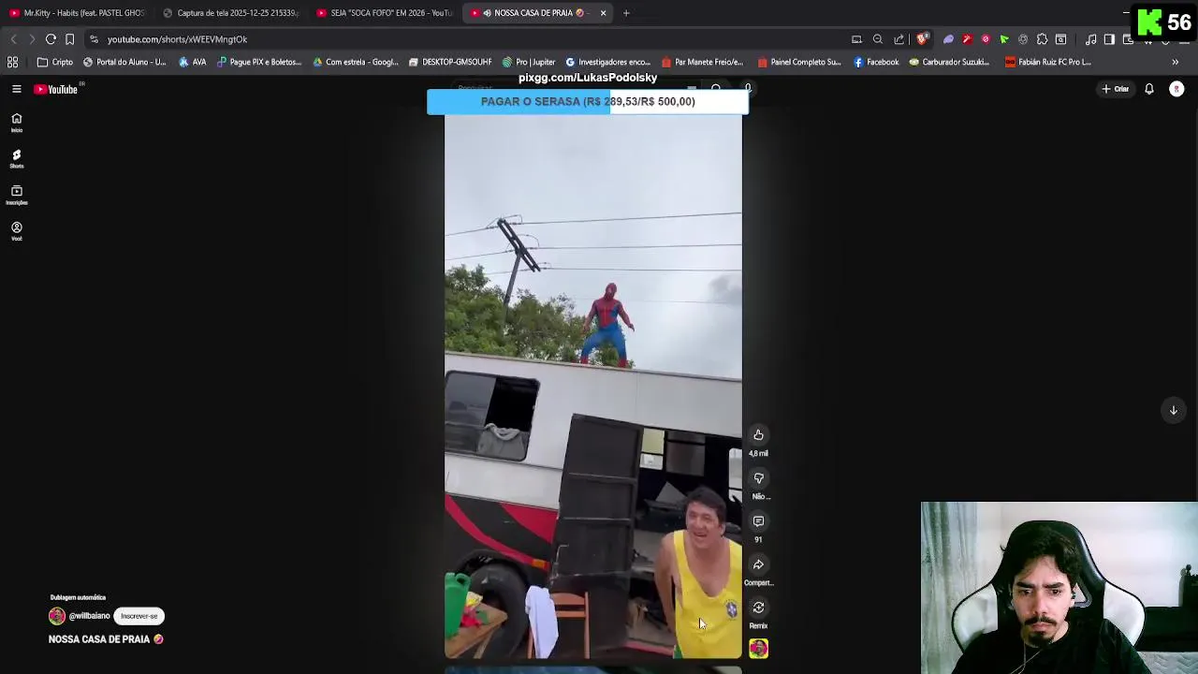Screen dimensions: 1198x674
Task: Open Início in YouTube sidebar
Action: coord(16,123)
